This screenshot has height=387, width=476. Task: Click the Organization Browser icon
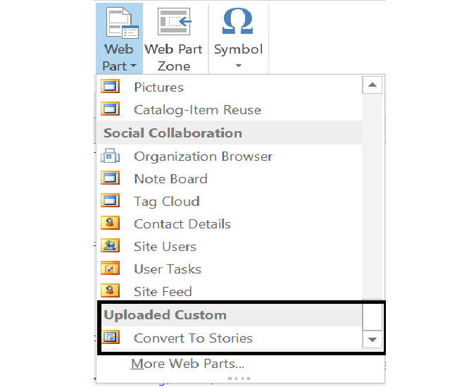(x=110, y=156)
